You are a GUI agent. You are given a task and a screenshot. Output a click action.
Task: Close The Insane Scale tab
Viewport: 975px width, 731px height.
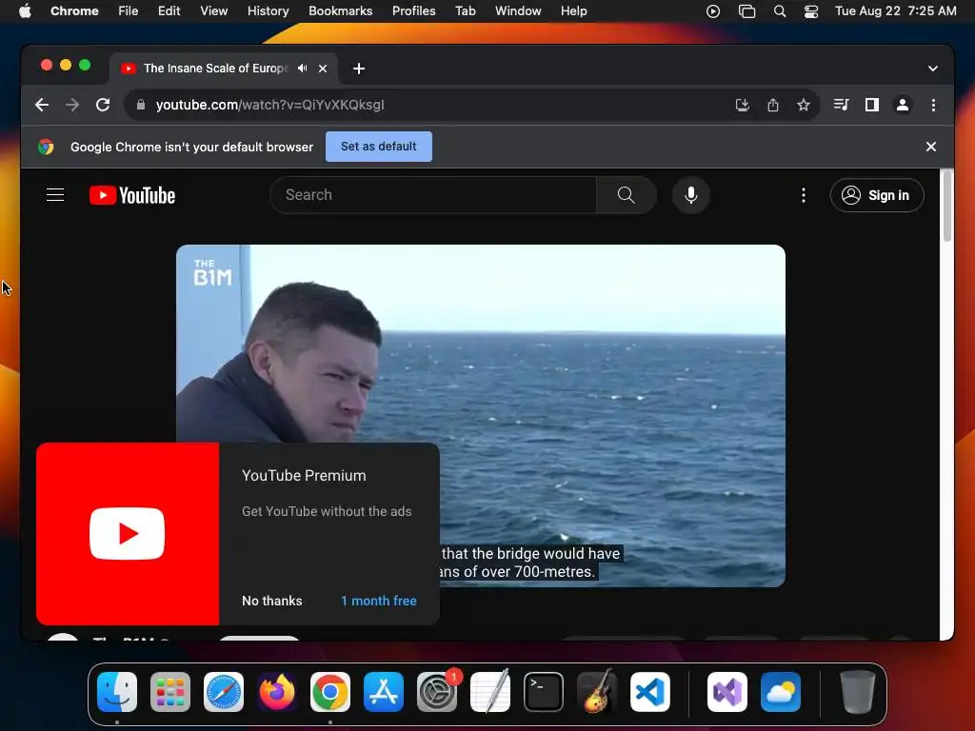pyautogui.click(x=323, y=69)
